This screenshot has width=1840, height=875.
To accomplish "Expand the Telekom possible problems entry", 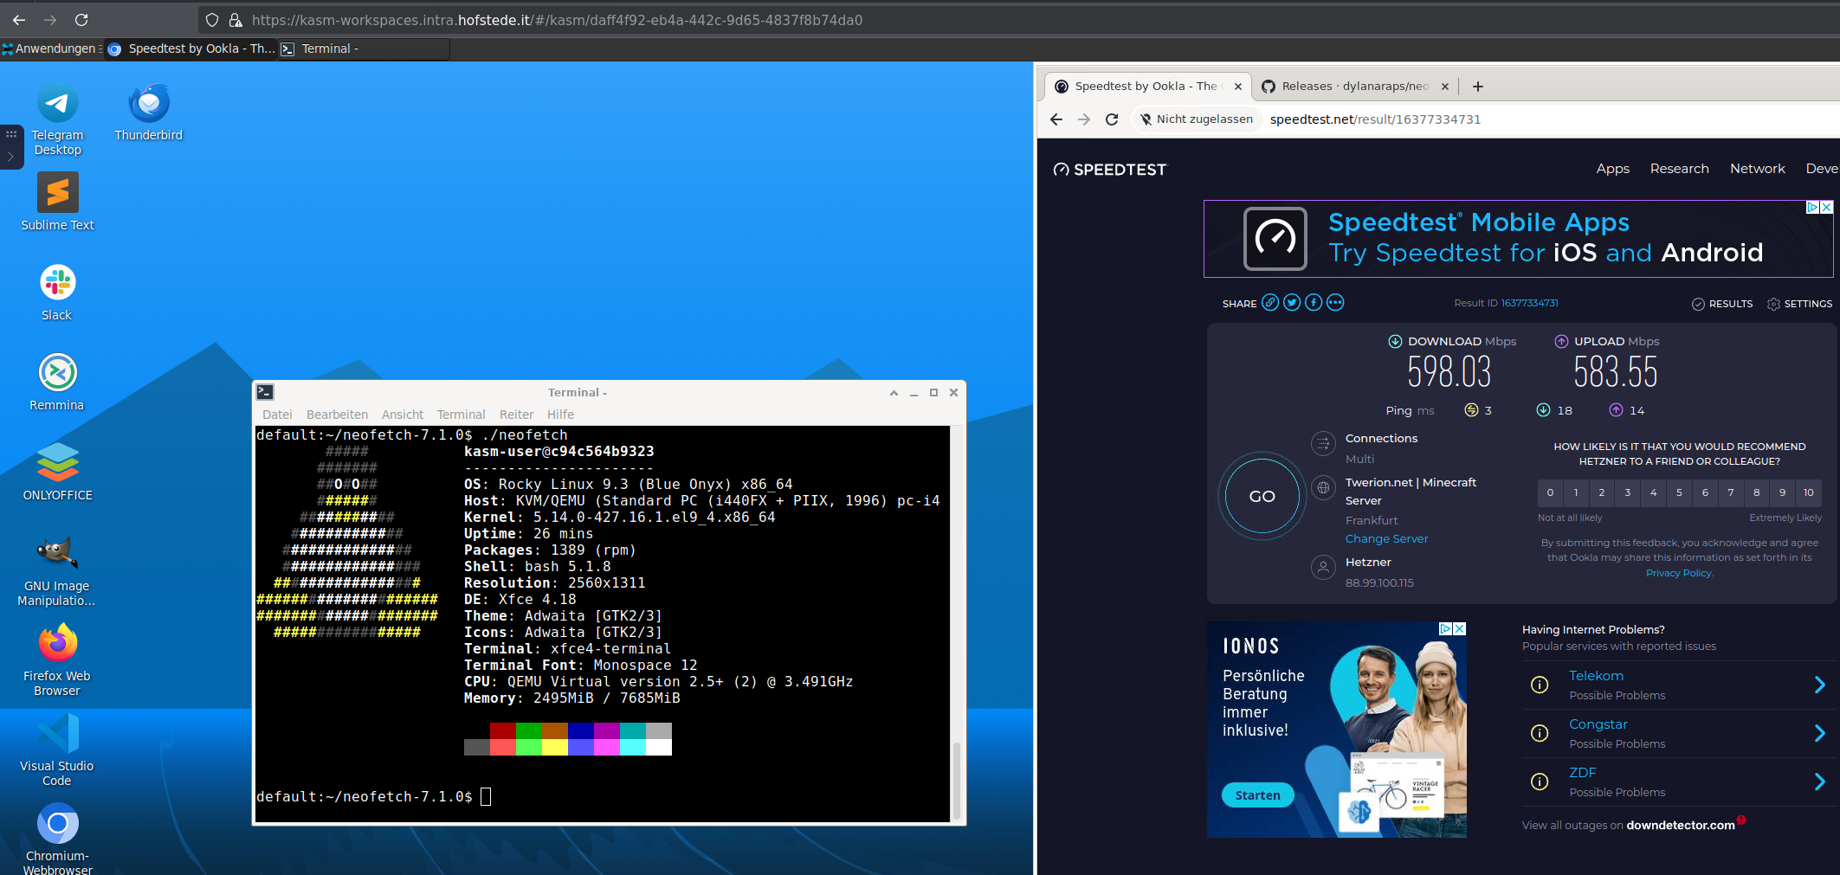I will (x=1818, y=685).
